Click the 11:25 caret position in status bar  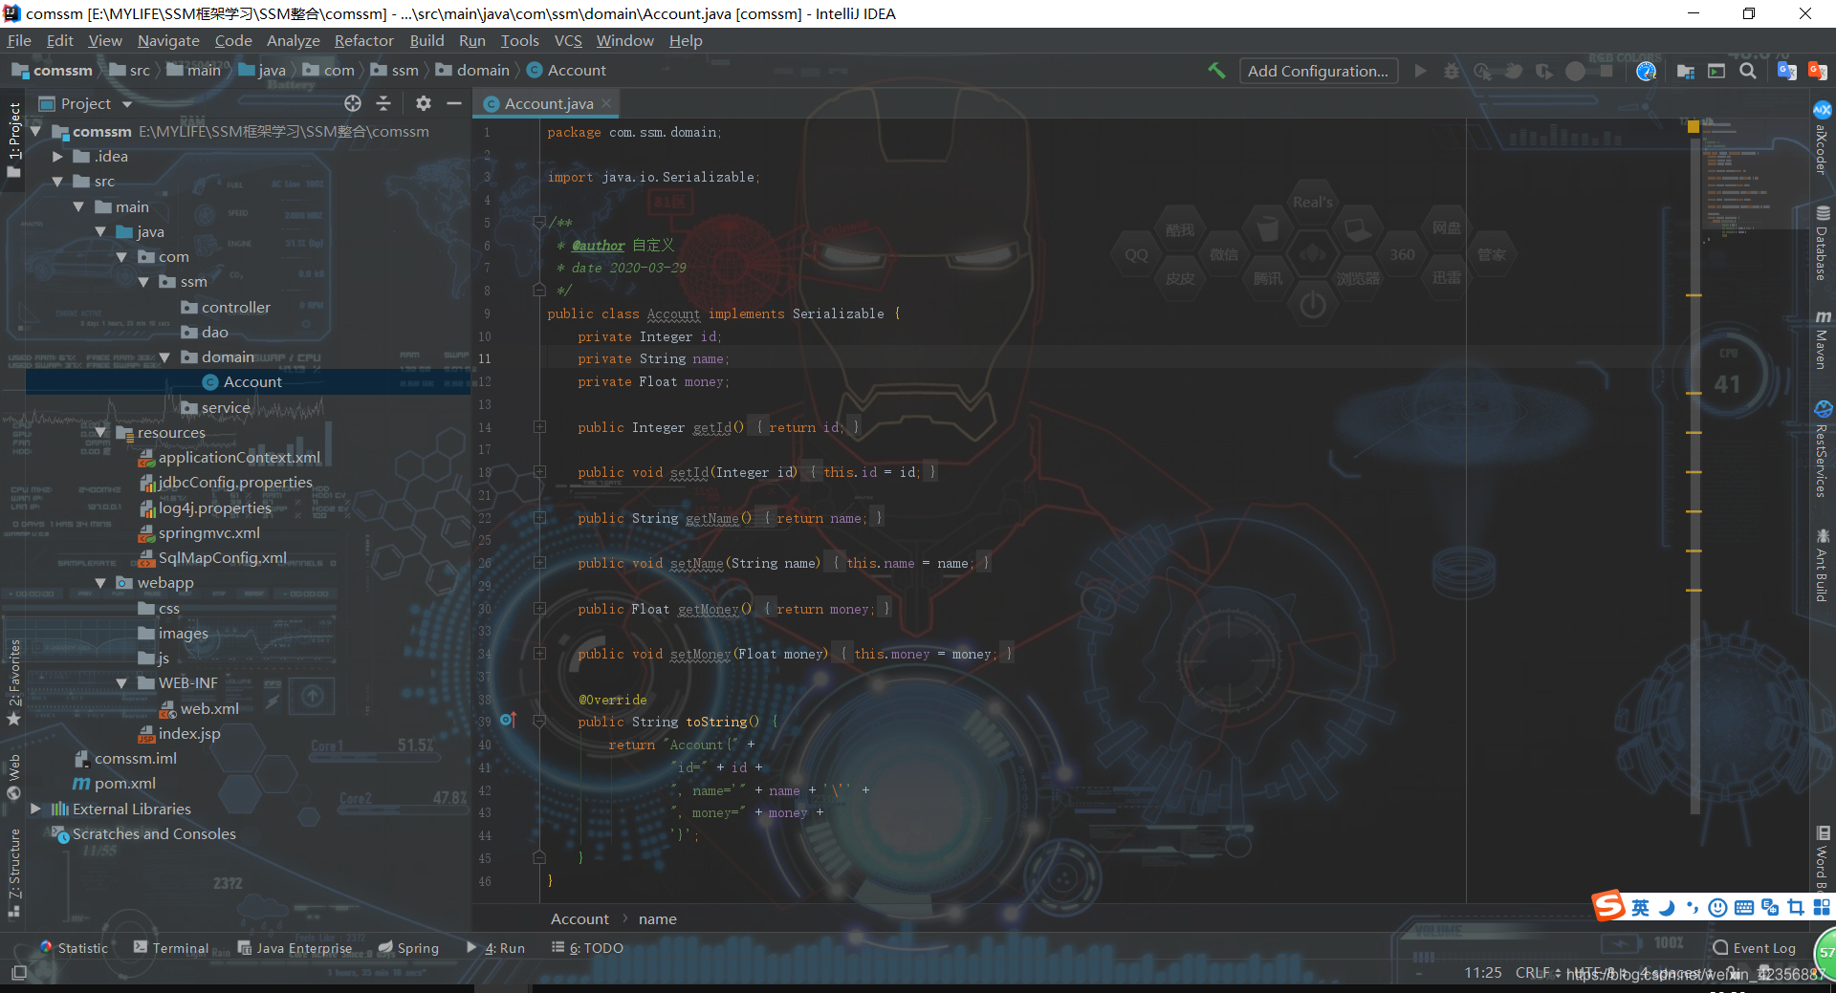point(1482,972)
